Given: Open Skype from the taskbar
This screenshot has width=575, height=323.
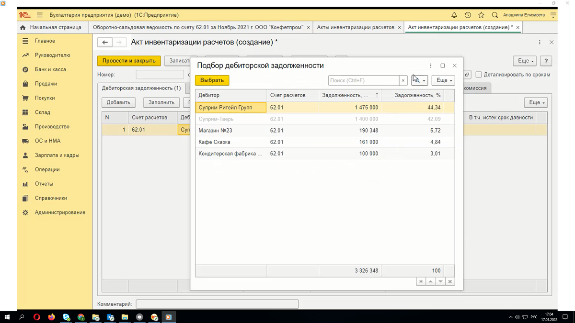Looking at the screenshot, I should tap(66, 317).
